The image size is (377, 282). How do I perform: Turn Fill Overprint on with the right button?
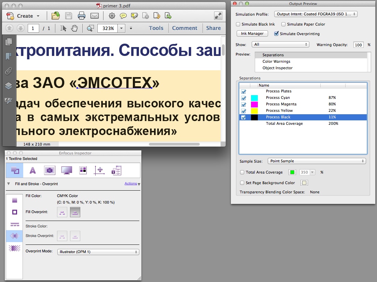pos(75,212)
